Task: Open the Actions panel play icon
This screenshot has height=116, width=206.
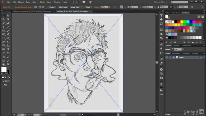Action: point(161,90)
